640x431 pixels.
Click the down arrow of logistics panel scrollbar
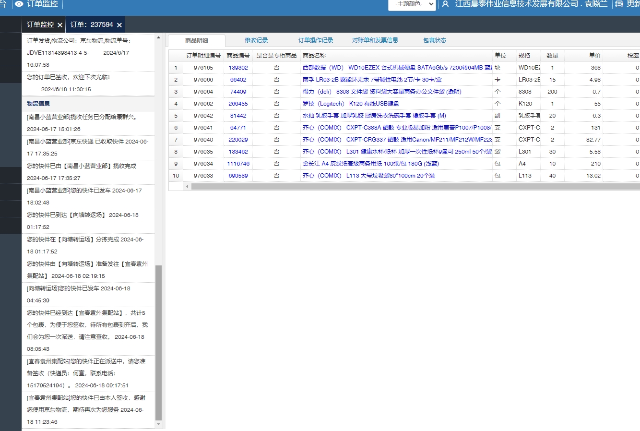[x=159, y=424]
